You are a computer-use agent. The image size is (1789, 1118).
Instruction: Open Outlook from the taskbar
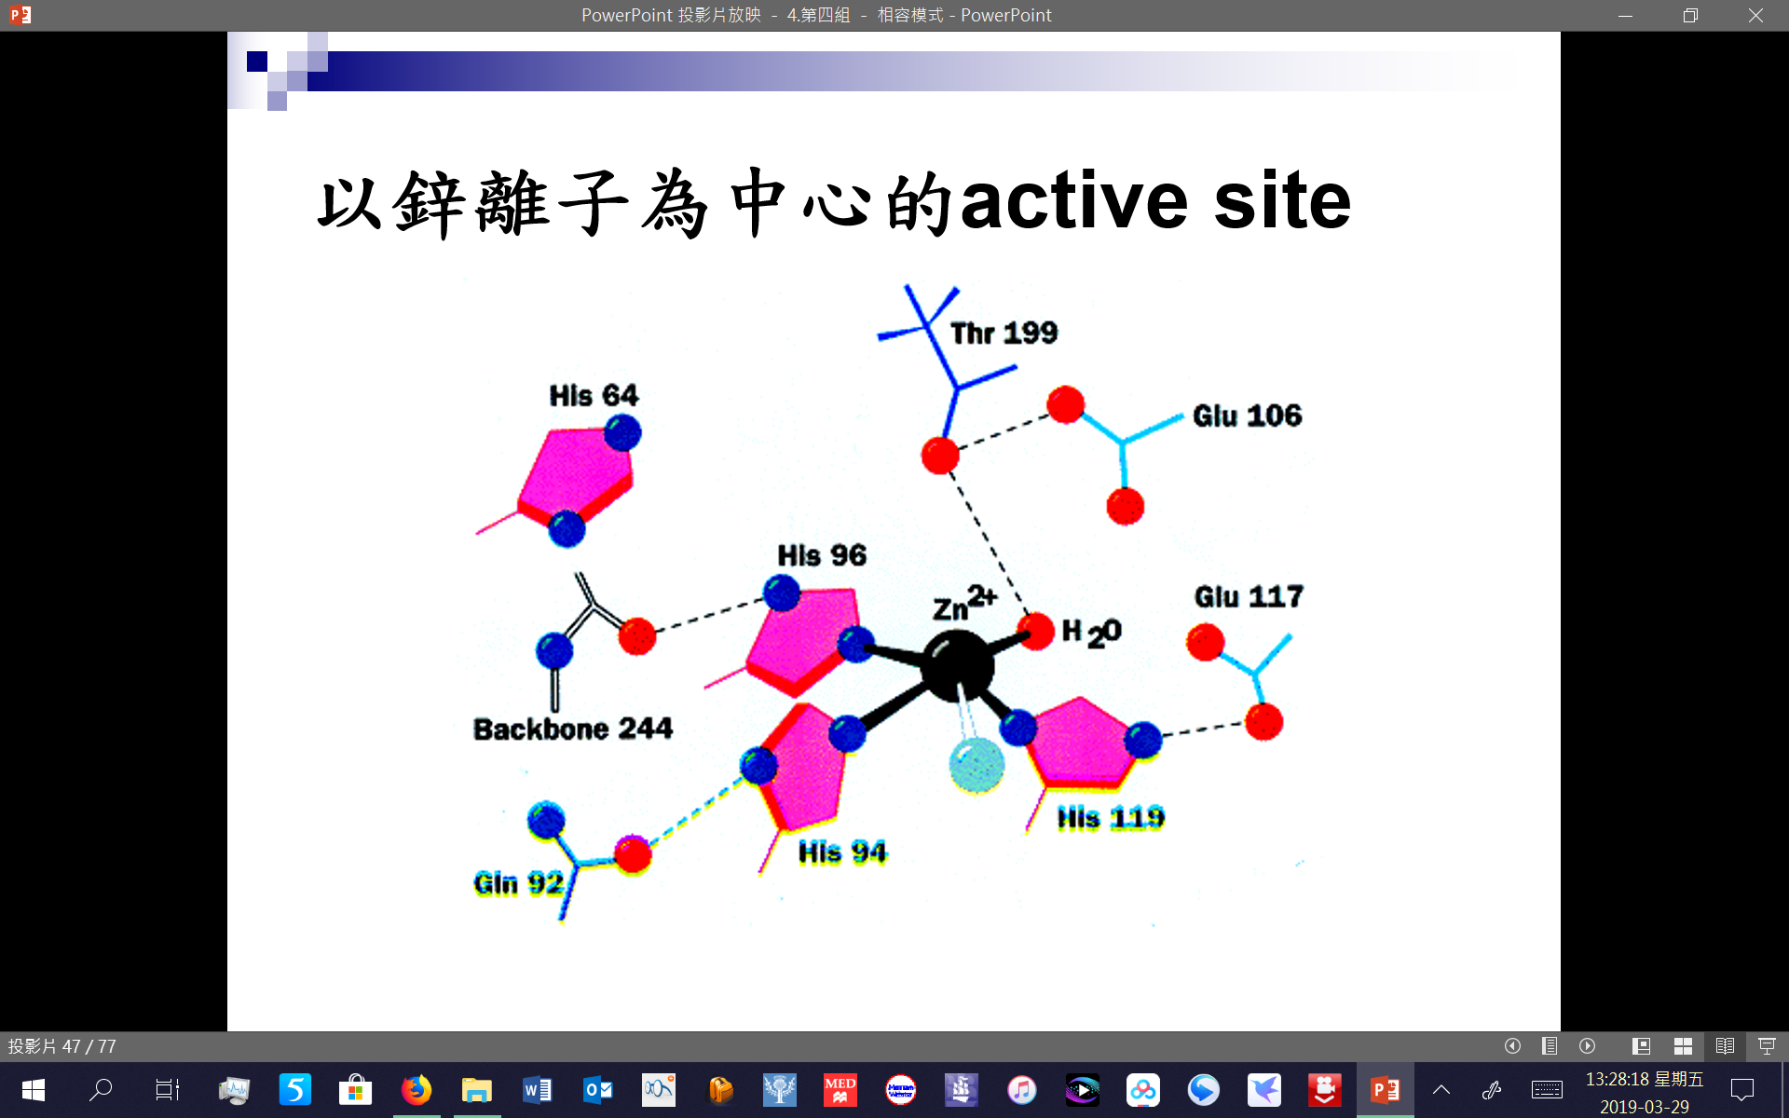click(598, 1089)
